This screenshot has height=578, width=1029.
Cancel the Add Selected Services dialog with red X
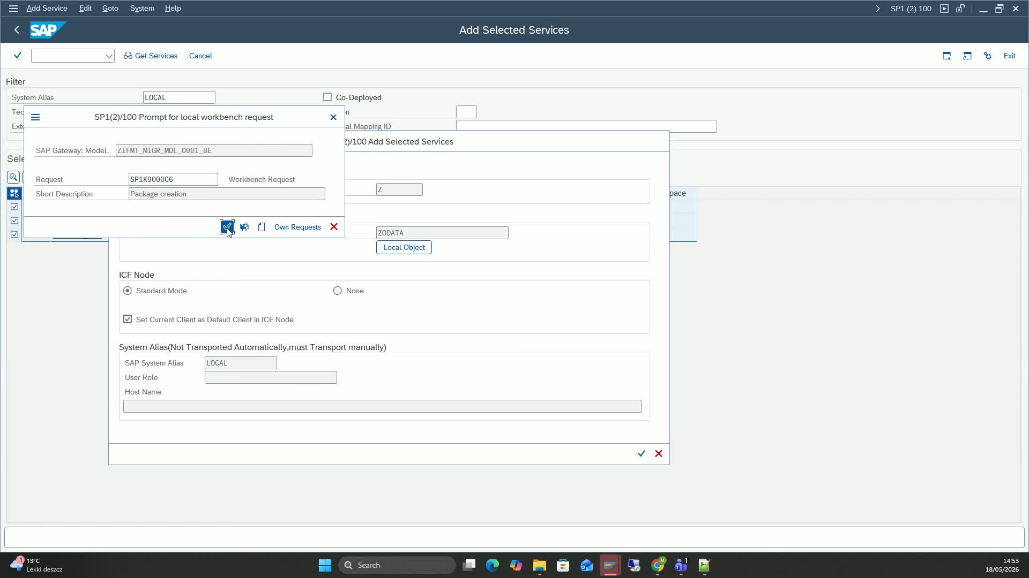pos(659,453)
